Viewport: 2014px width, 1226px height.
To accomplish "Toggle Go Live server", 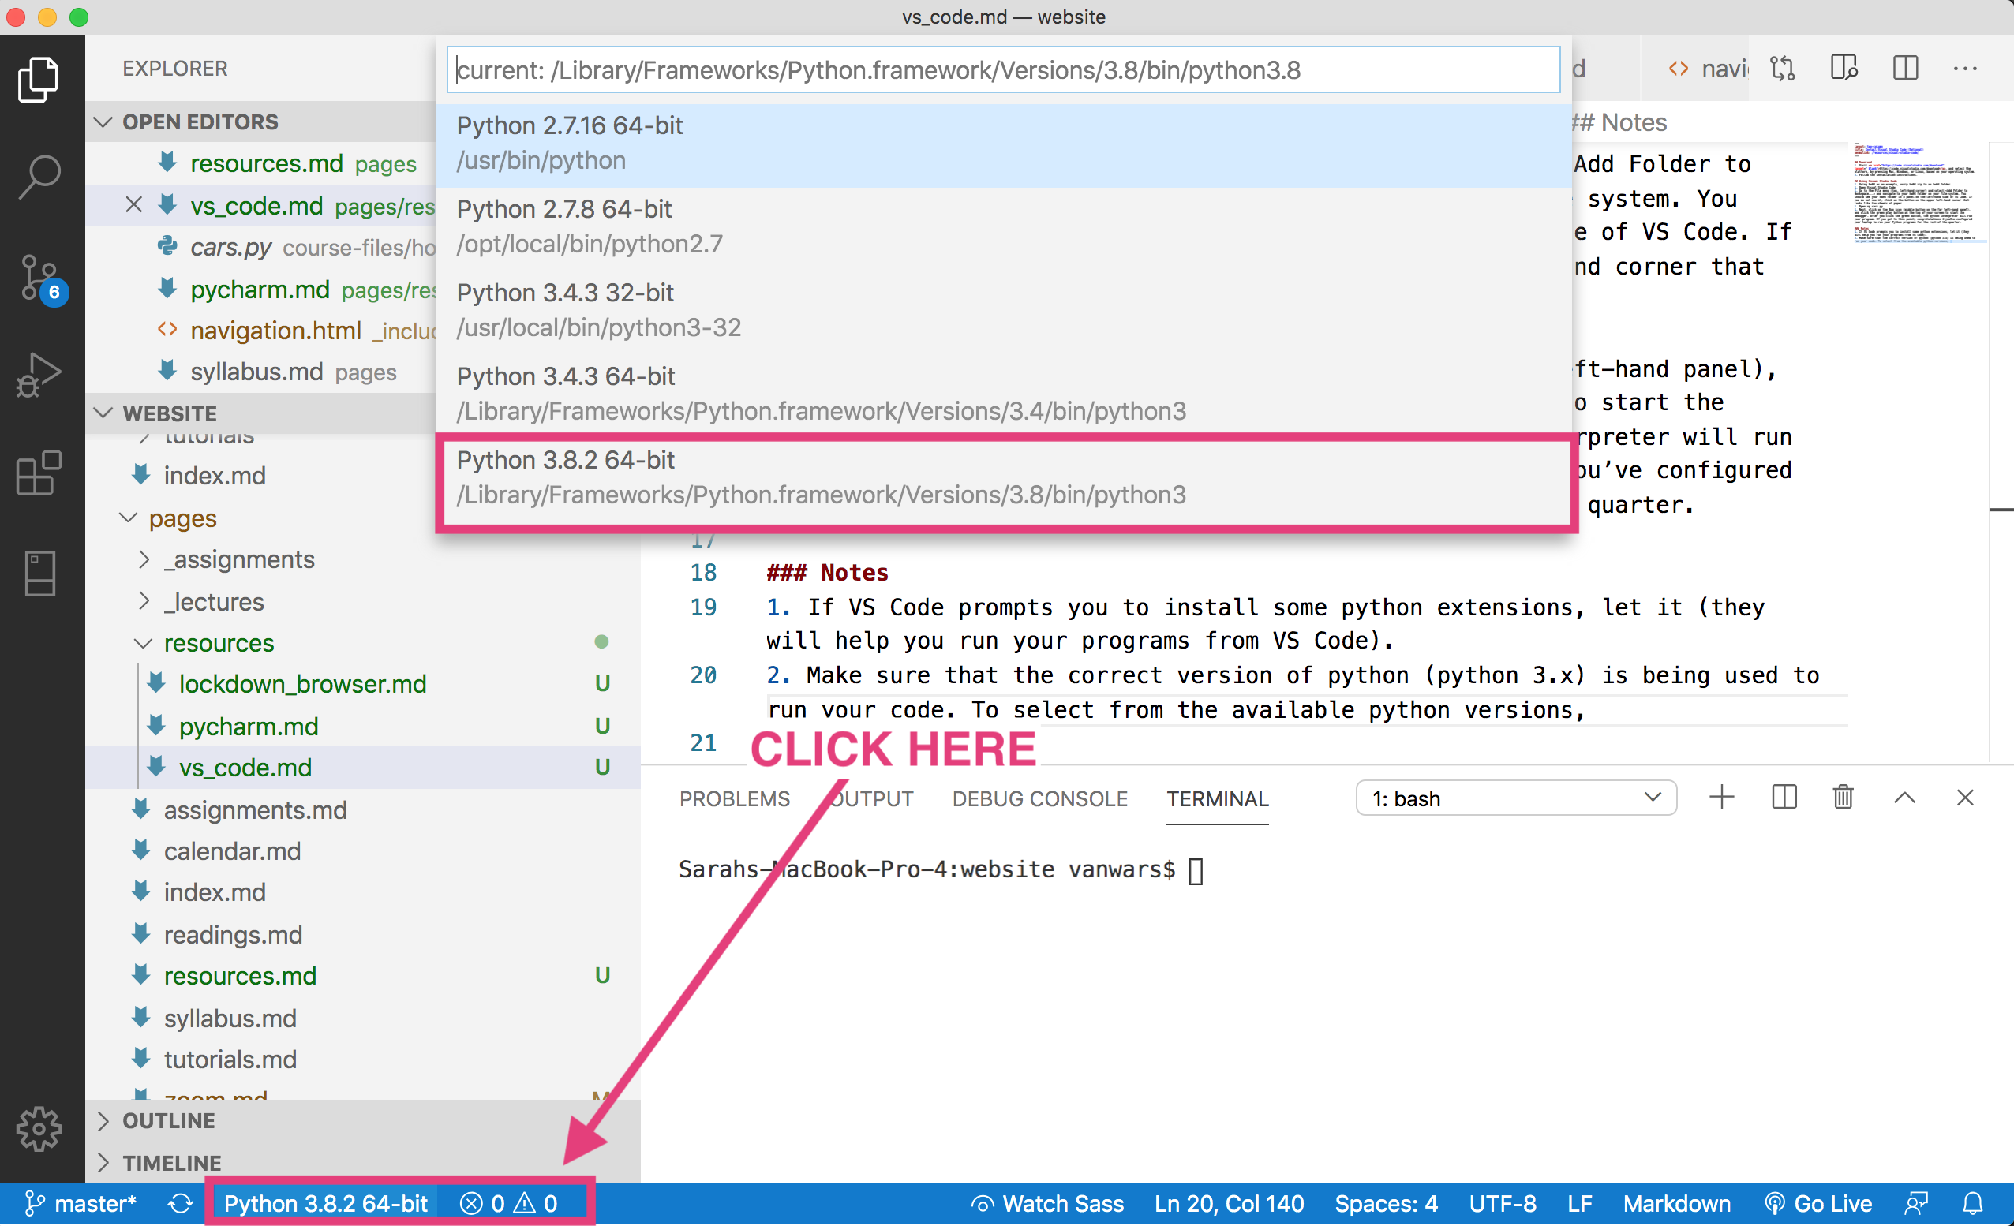I will coord(1817,1204).
